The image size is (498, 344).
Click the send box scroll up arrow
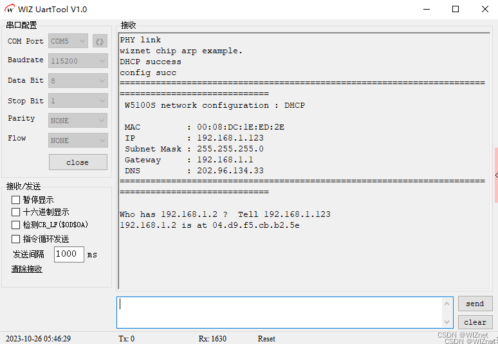tap(447, 304)
